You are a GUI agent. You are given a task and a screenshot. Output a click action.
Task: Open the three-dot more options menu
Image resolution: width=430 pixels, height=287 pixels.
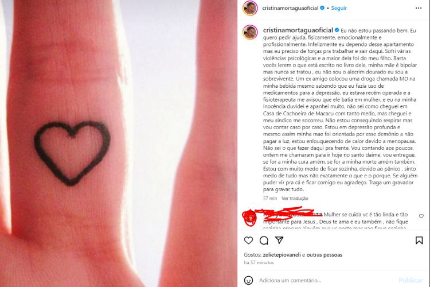tap(419, 8)
